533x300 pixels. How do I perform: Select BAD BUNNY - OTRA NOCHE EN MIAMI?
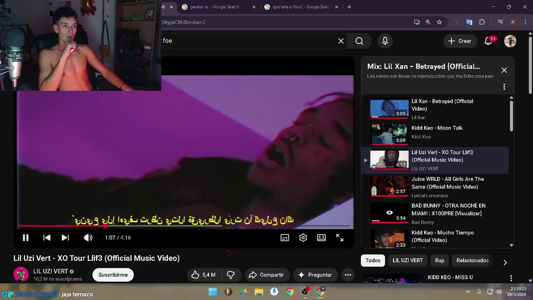435,213
